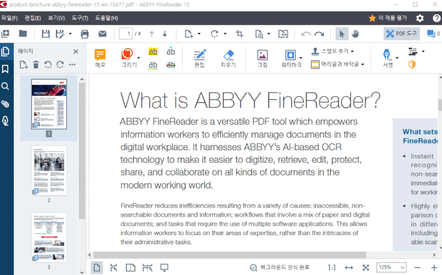Viewport: 442px width, 275px height.
Task: Print the document with the printer icon
Action: click(x=85, y=34)
